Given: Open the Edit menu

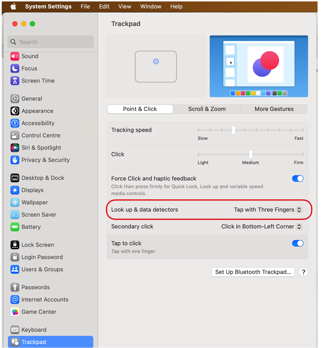Looking at the screenshot, I should (x=104, y=6).
